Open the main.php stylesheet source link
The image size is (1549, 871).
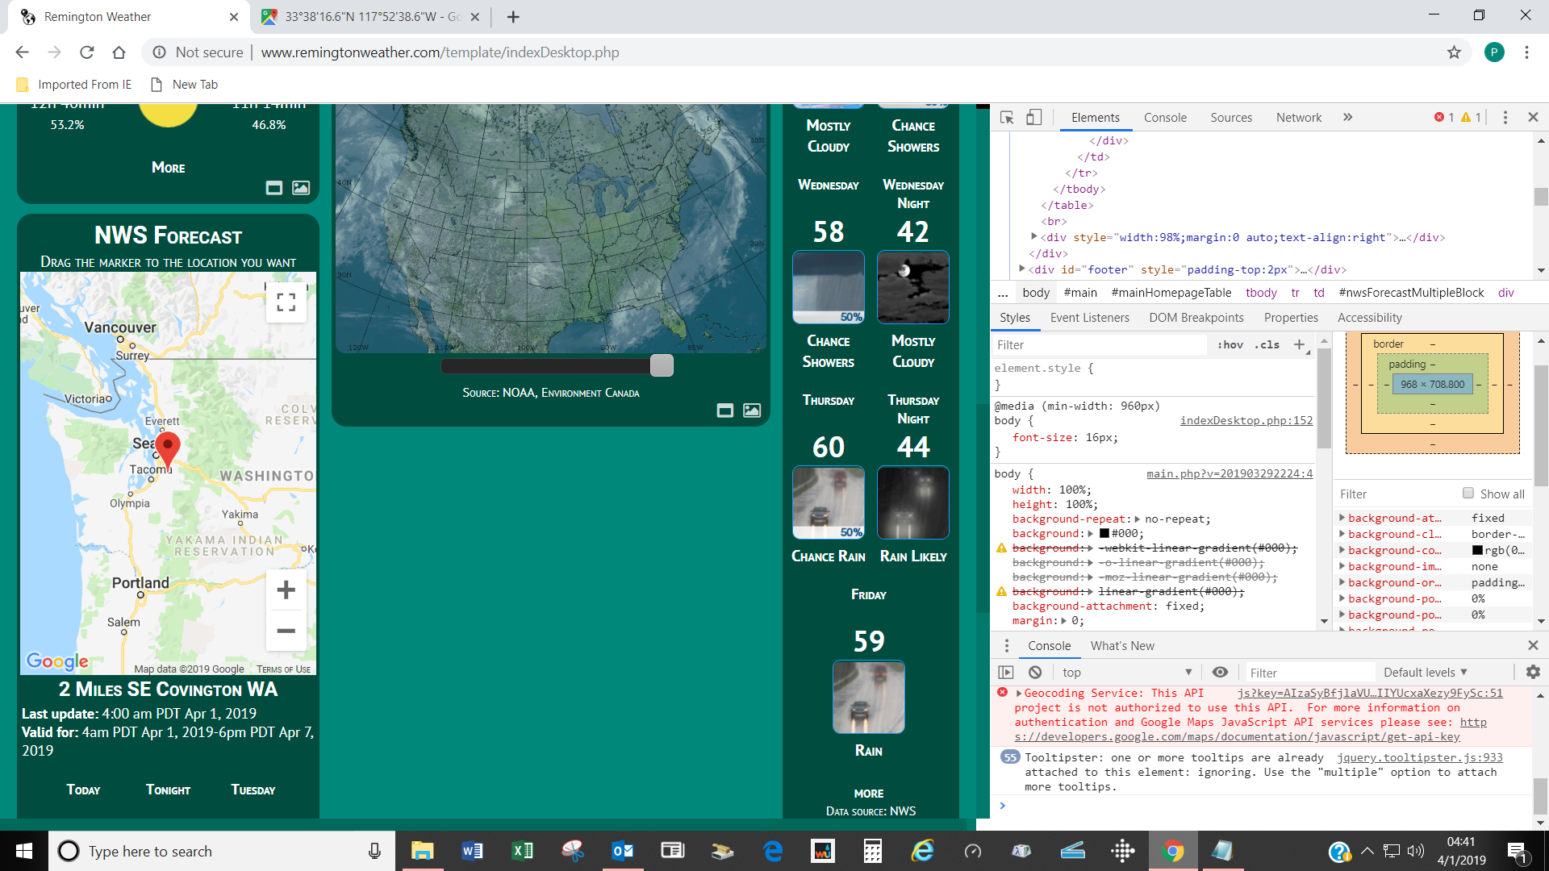[1230, 474]
